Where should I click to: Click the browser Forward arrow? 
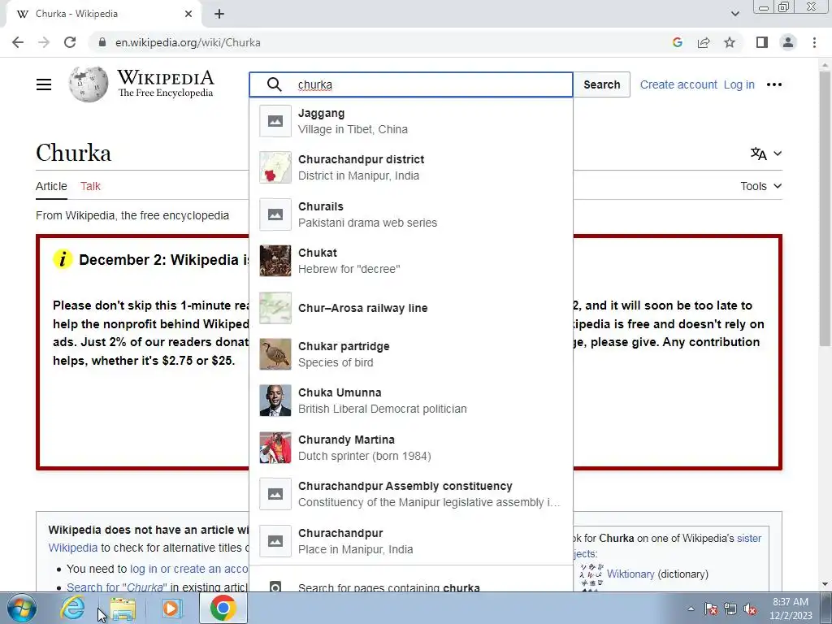tap(44, 42)
